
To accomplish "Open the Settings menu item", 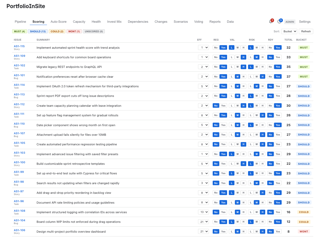I will 305,22.
